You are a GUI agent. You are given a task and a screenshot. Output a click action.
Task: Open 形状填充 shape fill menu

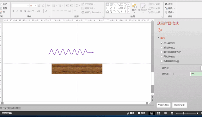[155, 4]
